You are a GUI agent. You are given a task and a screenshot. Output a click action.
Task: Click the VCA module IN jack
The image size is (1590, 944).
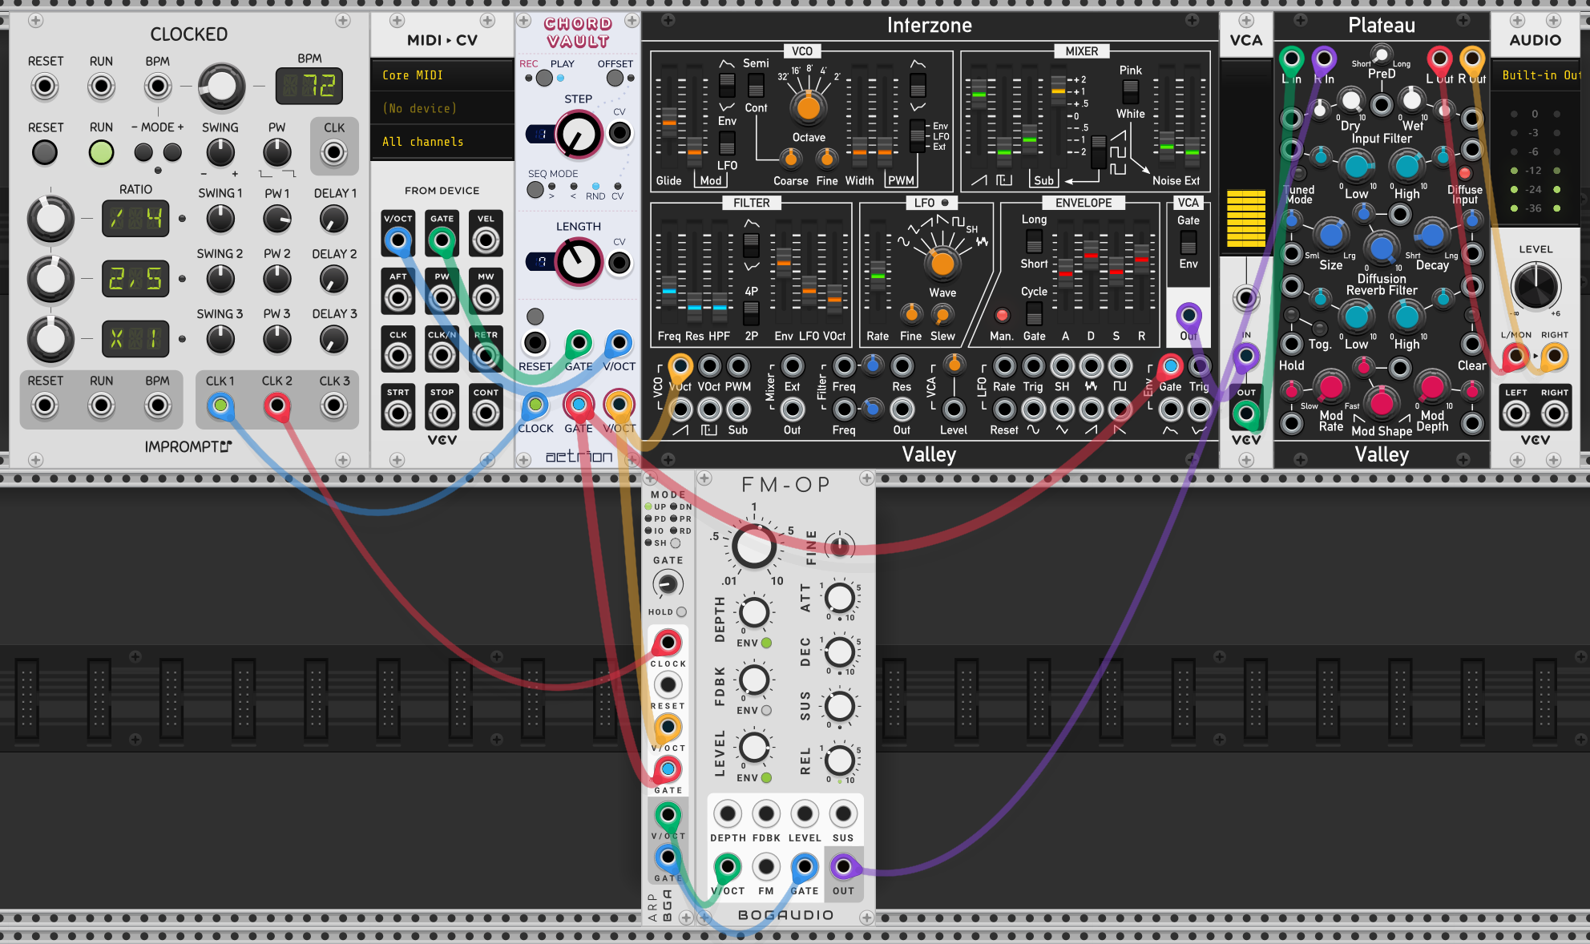[1245, 356]
